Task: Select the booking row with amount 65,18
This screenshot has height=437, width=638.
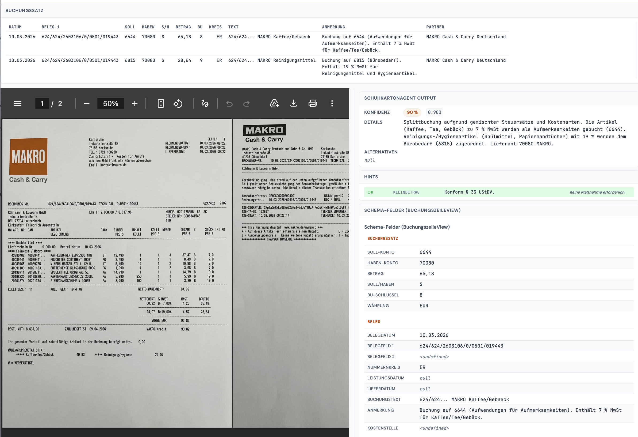Action: 257,43
